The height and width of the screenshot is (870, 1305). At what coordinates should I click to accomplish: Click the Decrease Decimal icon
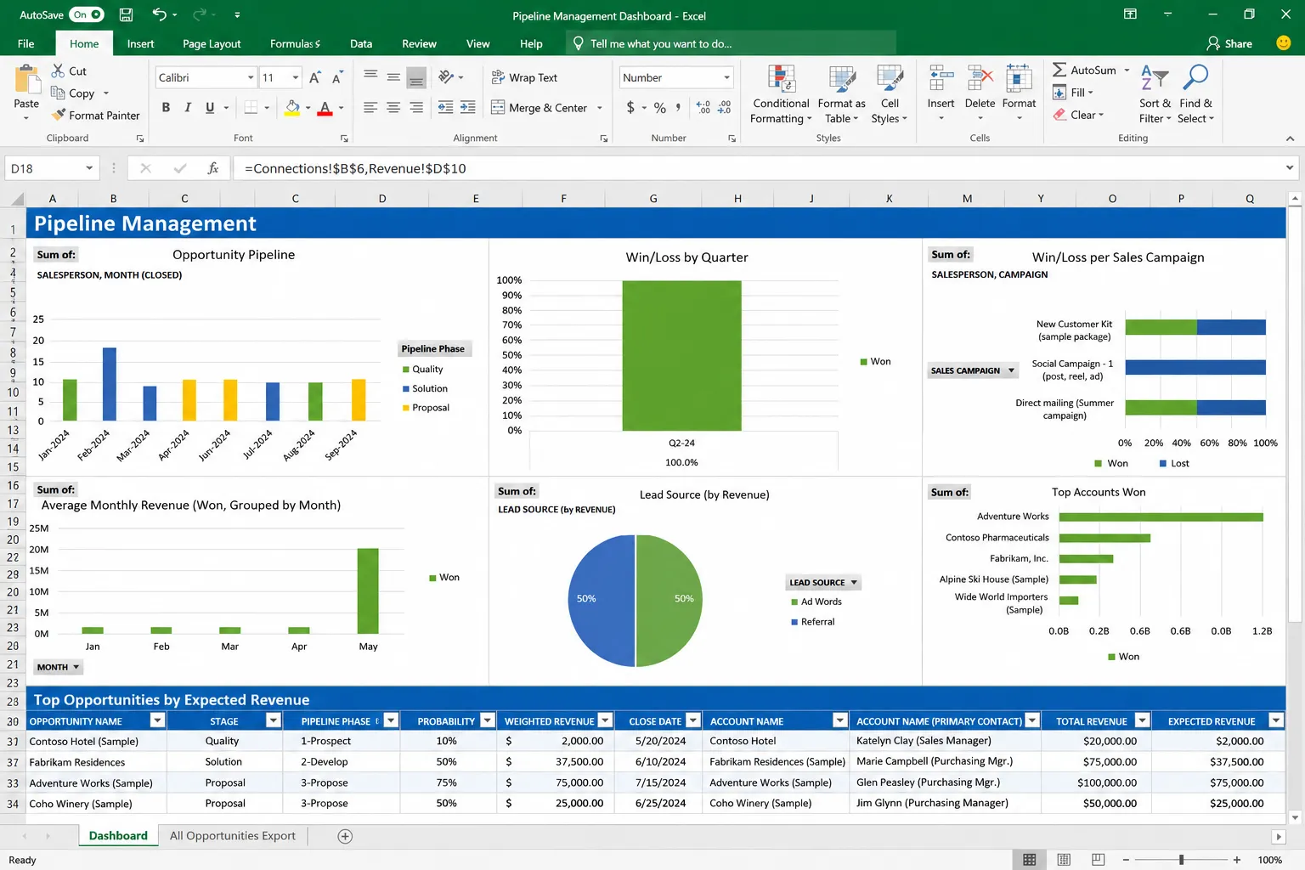pos(724,108)
